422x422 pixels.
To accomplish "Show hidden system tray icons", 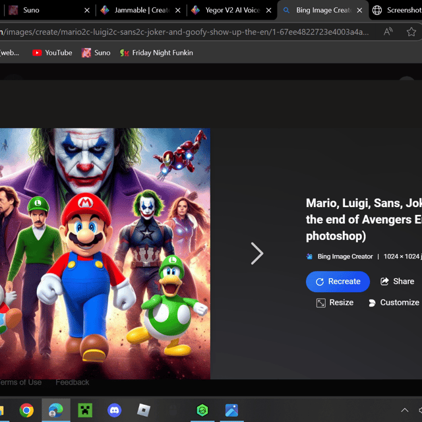I will 404,410.
